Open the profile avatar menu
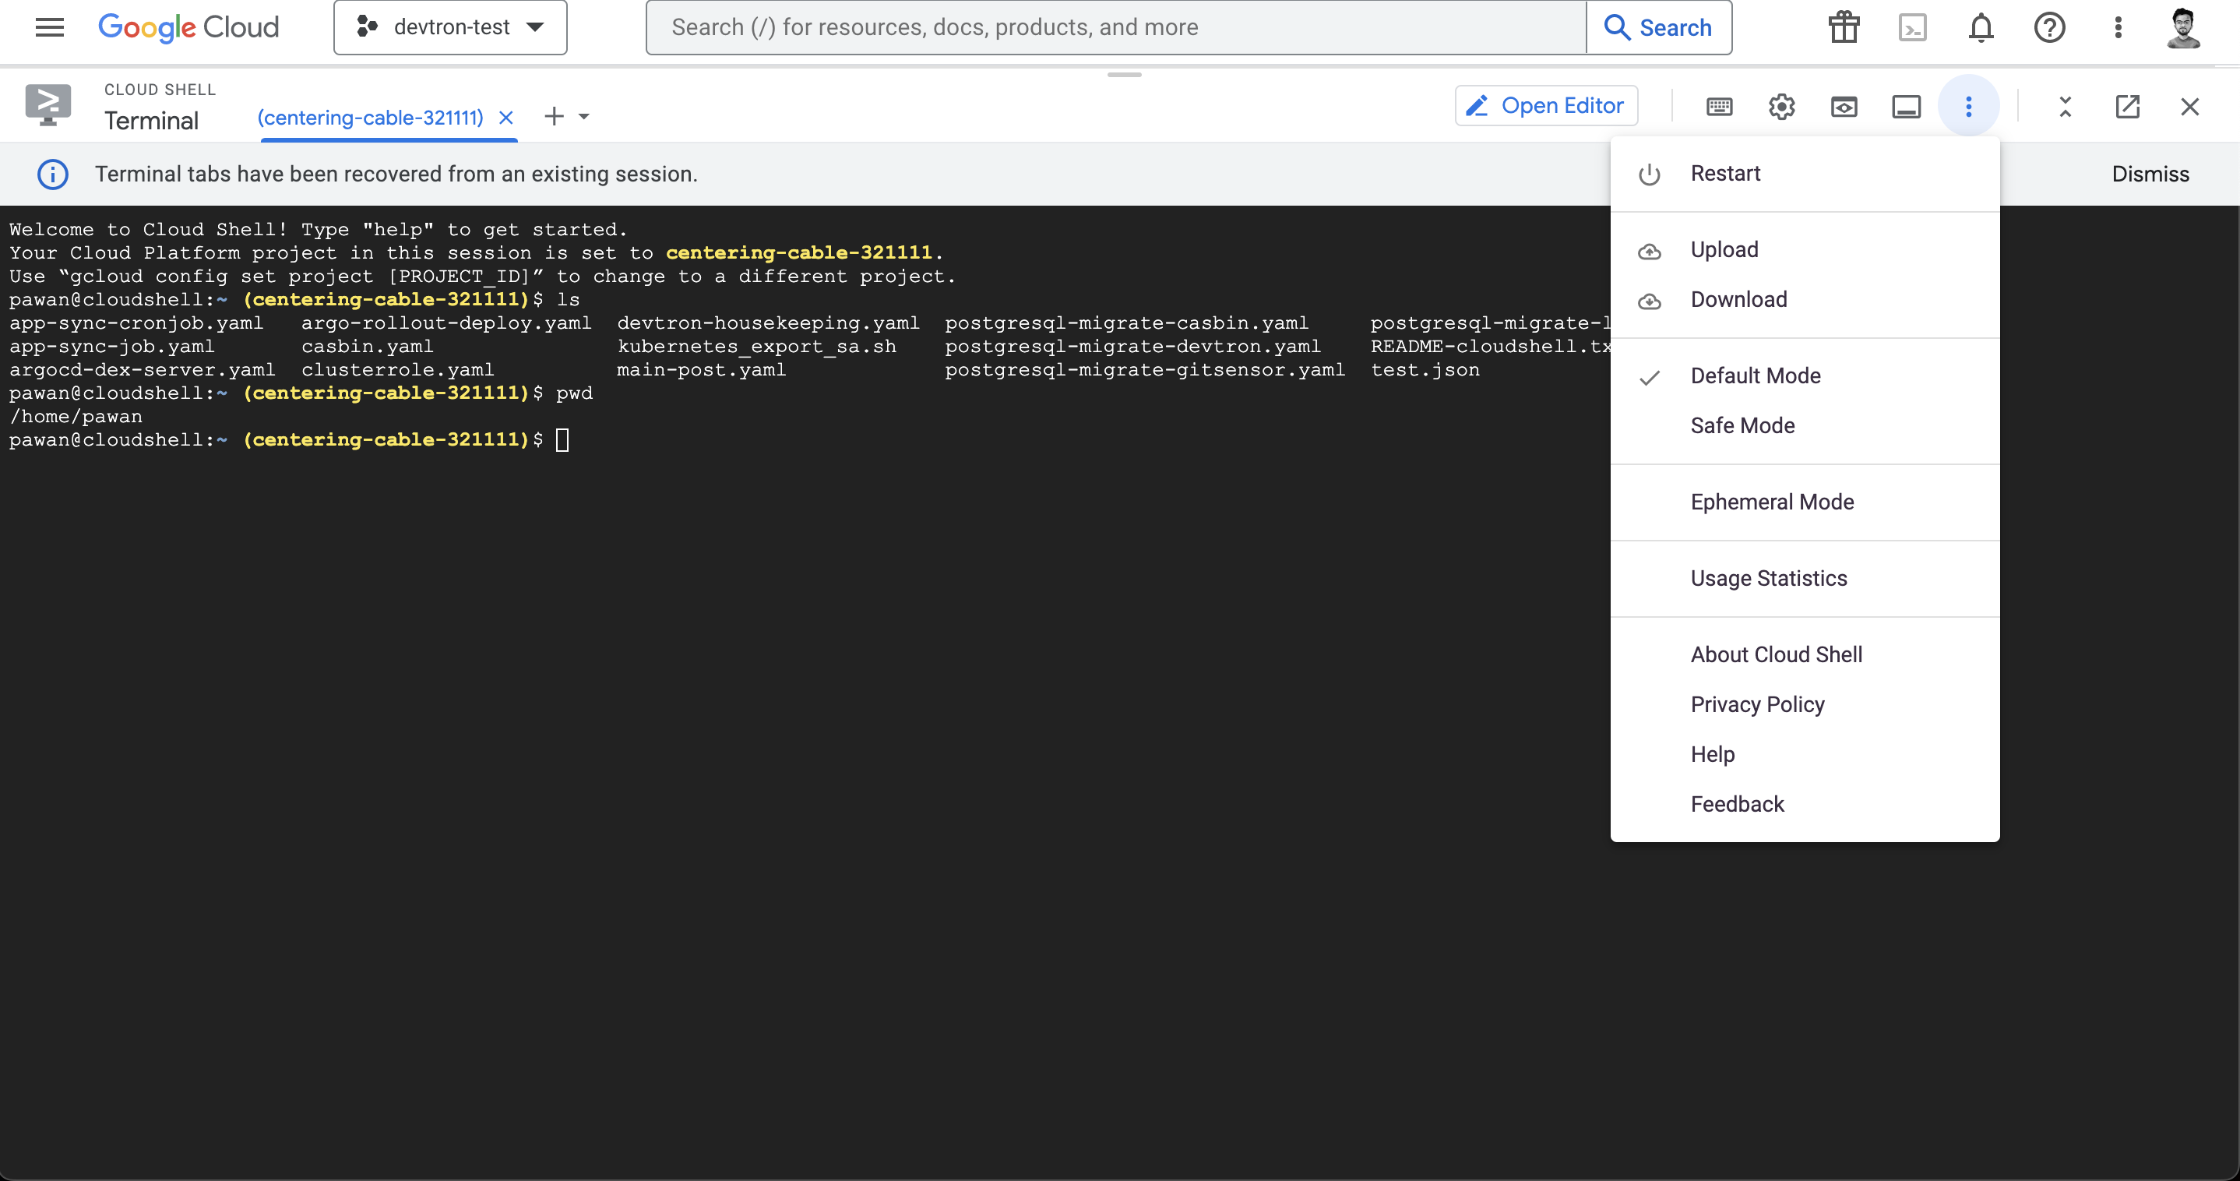 [2185, 27]
